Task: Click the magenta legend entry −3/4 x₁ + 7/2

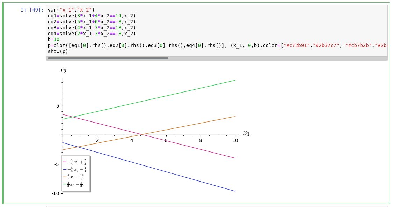Action: pos(75,162)
